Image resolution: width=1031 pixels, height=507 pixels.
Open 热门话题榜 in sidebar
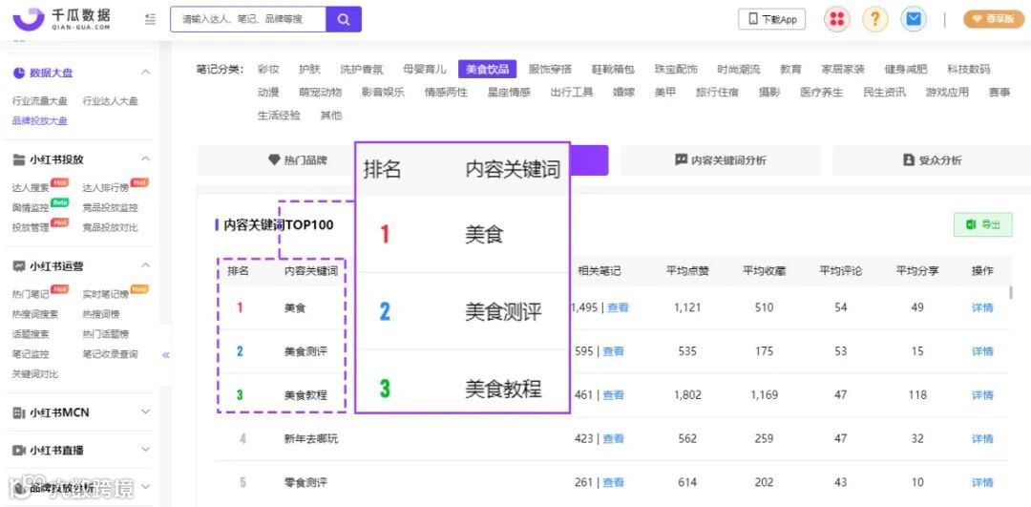pos(105,334)
